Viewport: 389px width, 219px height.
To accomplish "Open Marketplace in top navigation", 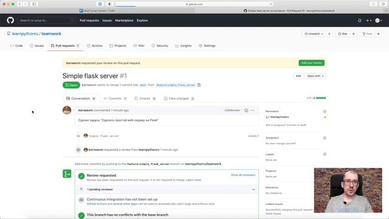I will (x=124, y=20).
